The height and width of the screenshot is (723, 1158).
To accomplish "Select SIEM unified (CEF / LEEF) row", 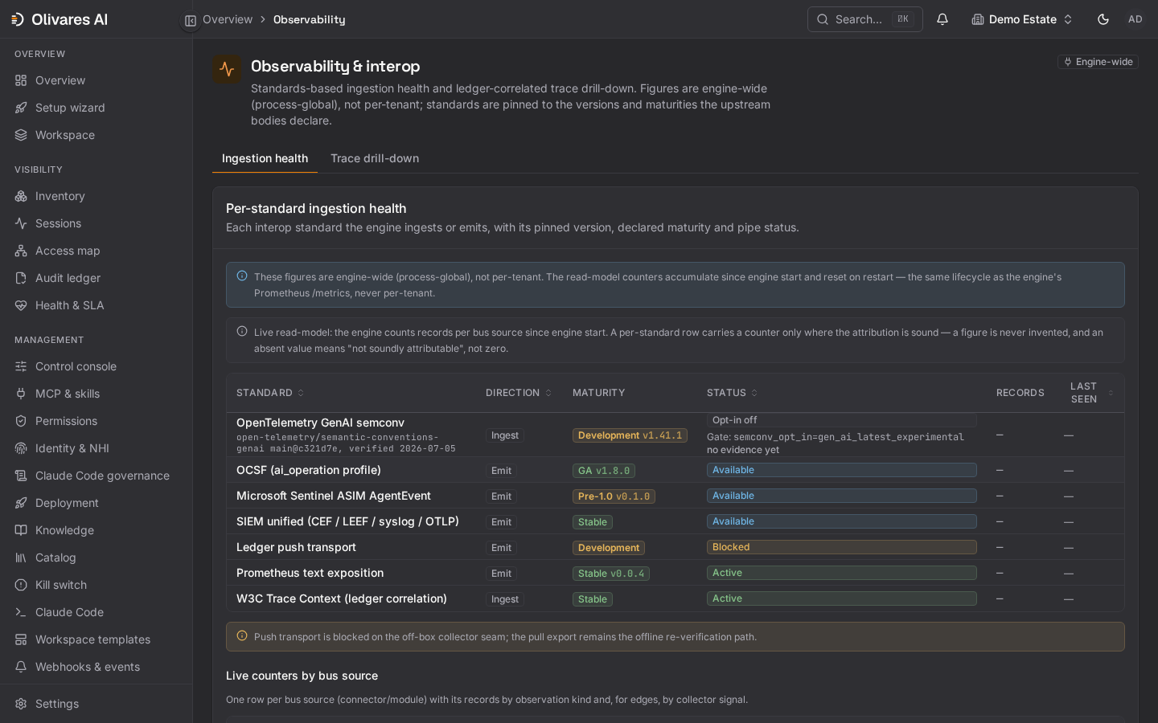I will coord(675,521).
